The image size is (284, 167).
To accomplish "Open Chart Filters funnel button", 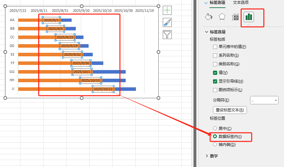I will pyautogui.click(x=167, y=35).
